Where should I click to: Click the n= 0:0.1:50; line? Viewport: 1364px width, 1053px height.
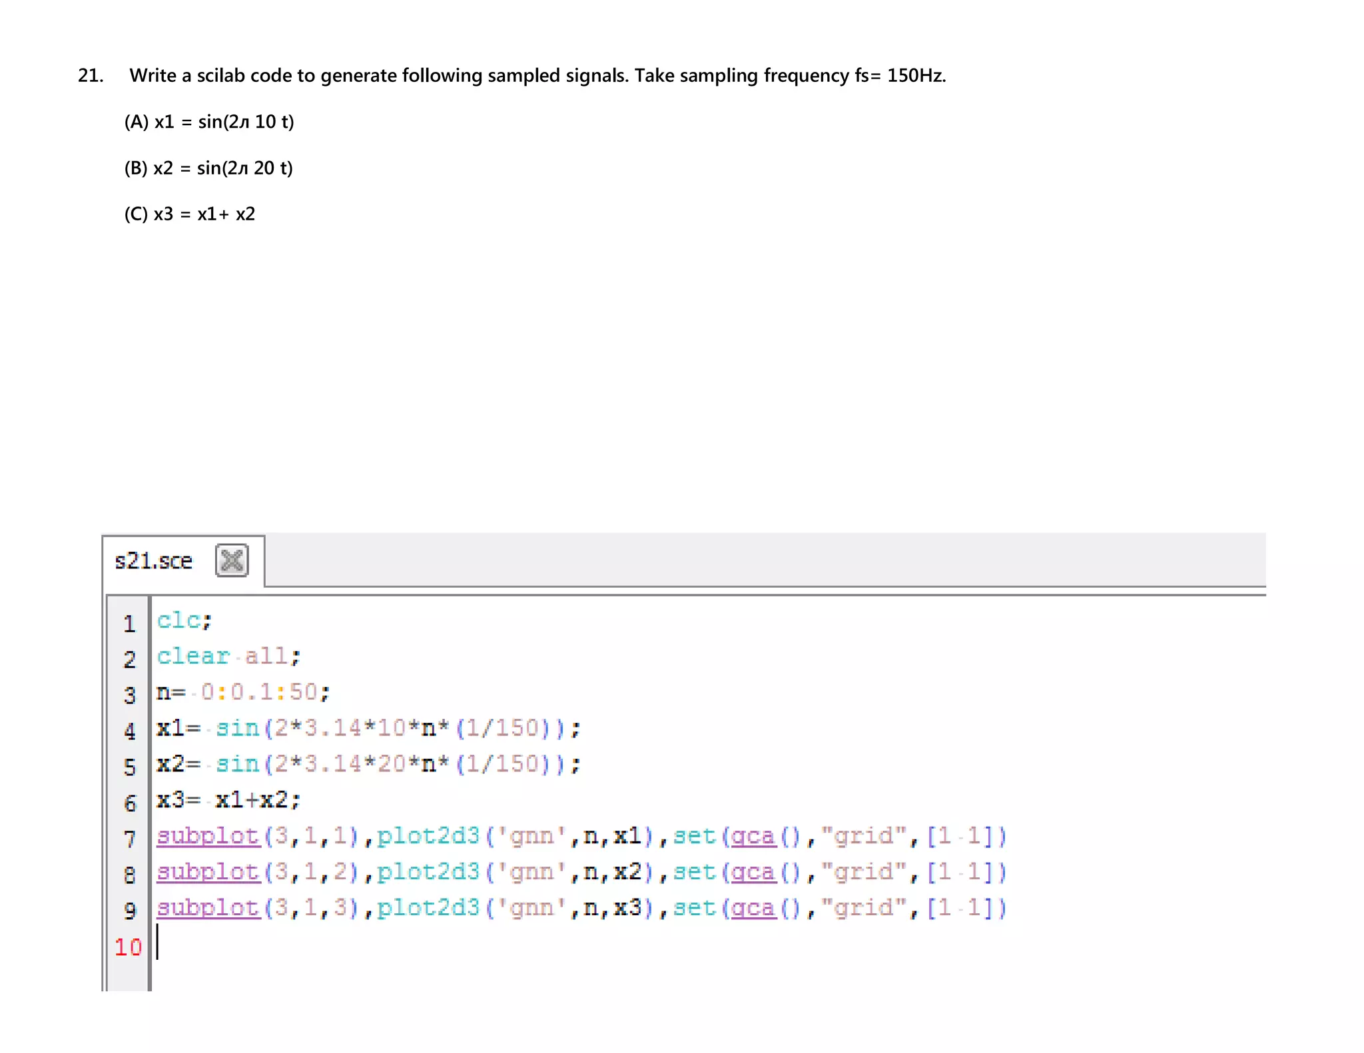(243, 692)
